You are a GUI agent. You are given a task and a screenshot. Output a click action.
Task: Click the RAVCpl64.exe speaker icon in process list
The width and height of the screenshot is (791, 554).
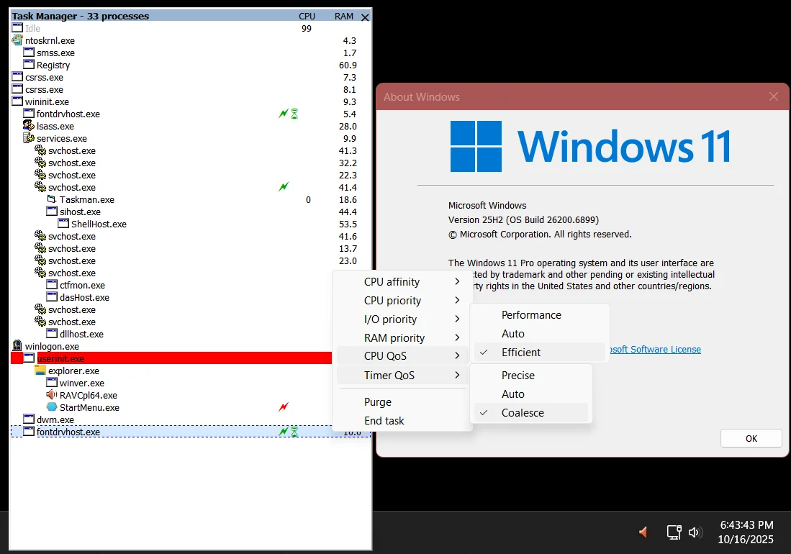(51, 395)
